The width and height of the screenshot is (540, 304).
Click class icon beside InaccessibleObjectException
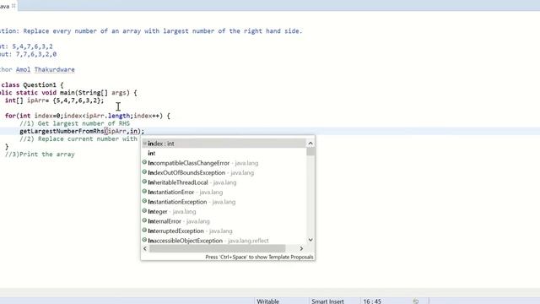(144, 240)
